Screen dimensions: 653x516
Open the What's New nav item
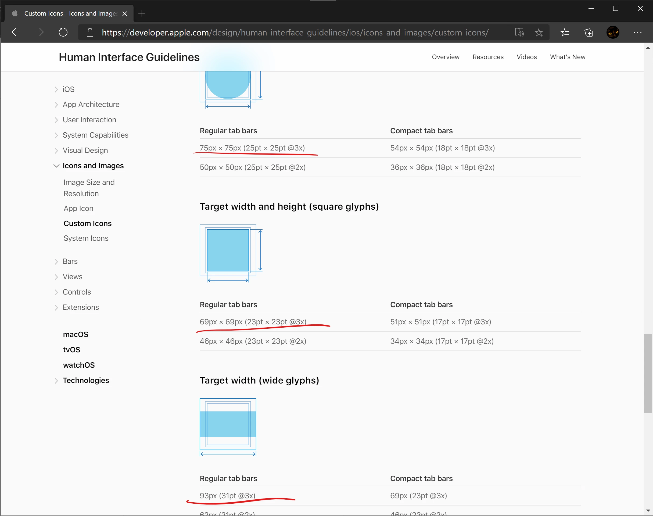(x=568, y=57)
